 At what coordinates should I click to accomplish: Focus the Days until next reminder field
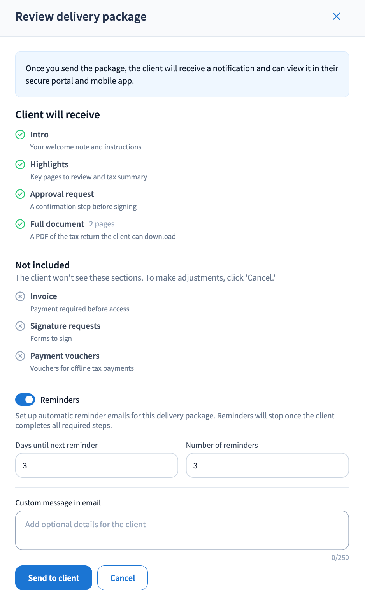click(97, 465)
